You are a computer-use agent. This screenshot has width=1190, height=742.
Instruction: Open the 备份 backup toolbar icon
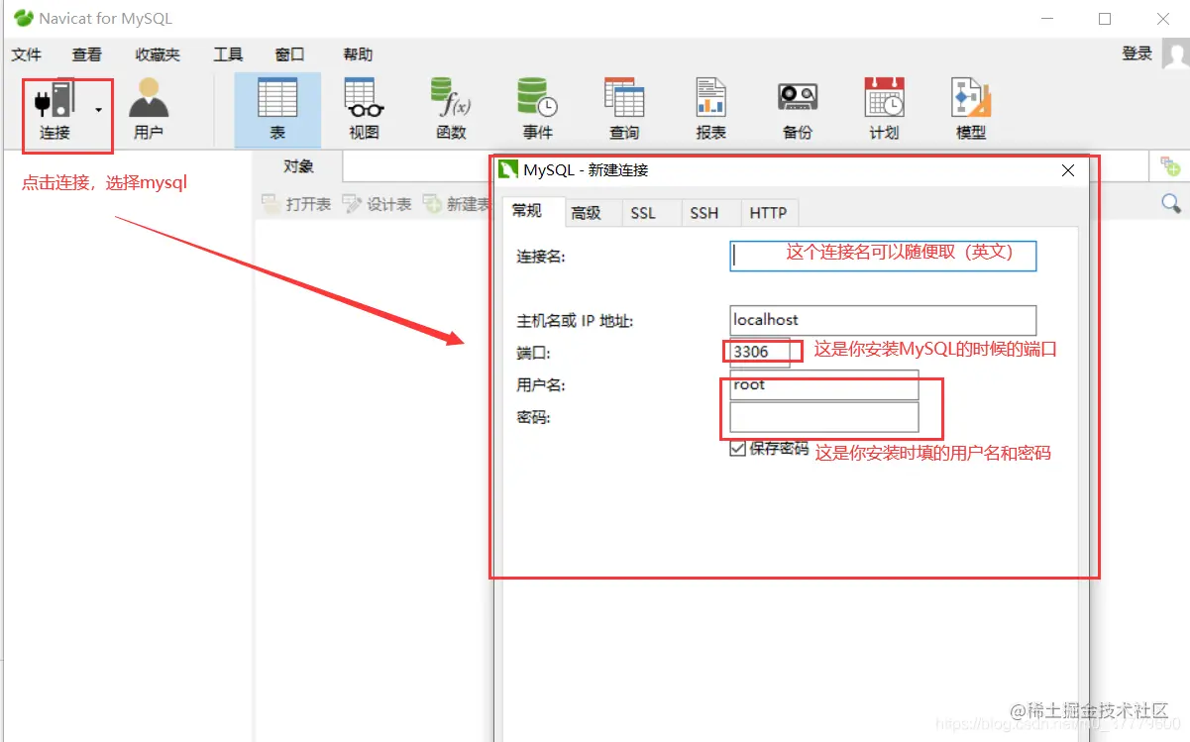click(x=798, y=110)
